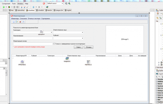Open the Категория combo box dropdown

[x=51, y=32]
